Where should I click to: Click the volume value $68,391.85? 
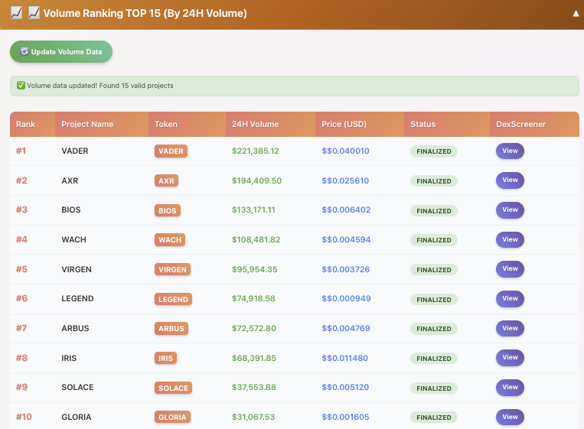coord(254,358)
